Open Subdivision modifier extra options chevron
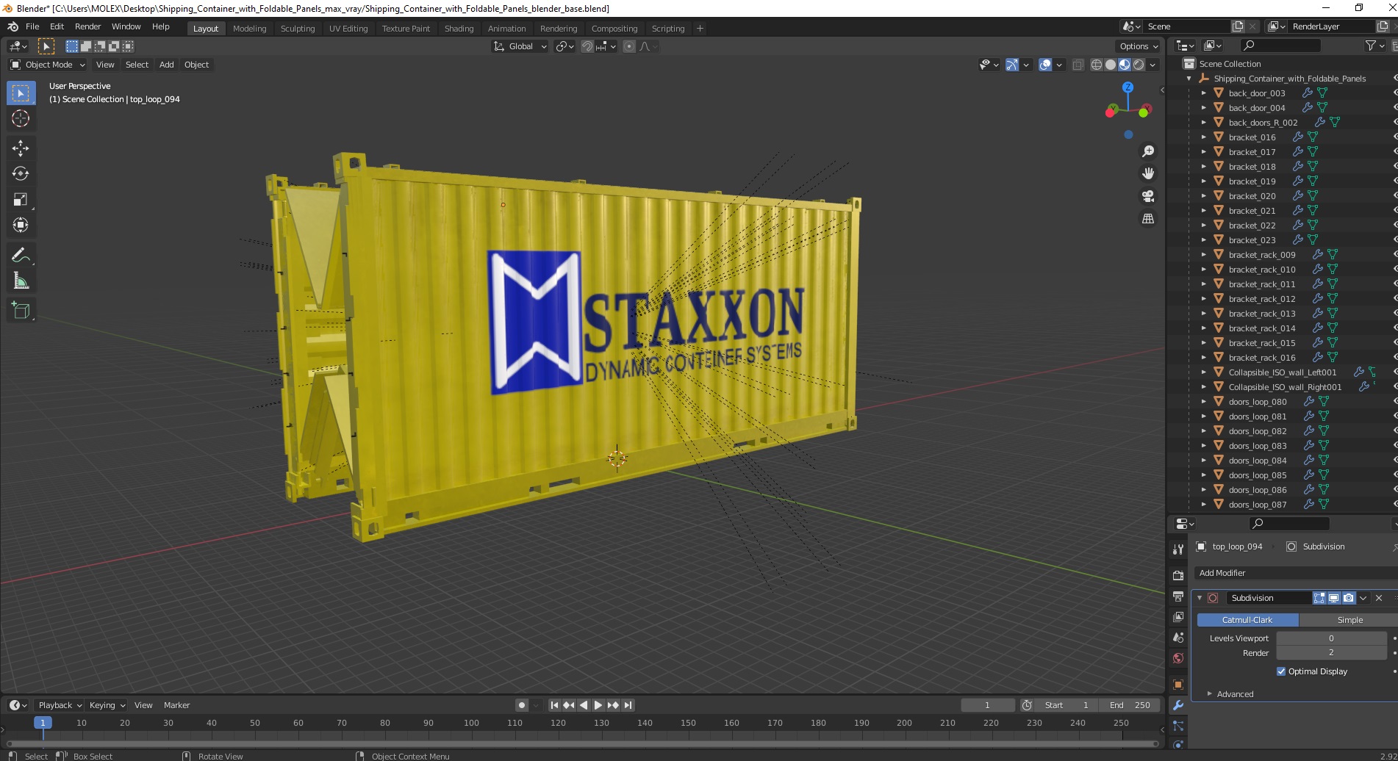The width and height of the screenshot is (1398, 761). pyautogui.click(x=1363, y=598)
